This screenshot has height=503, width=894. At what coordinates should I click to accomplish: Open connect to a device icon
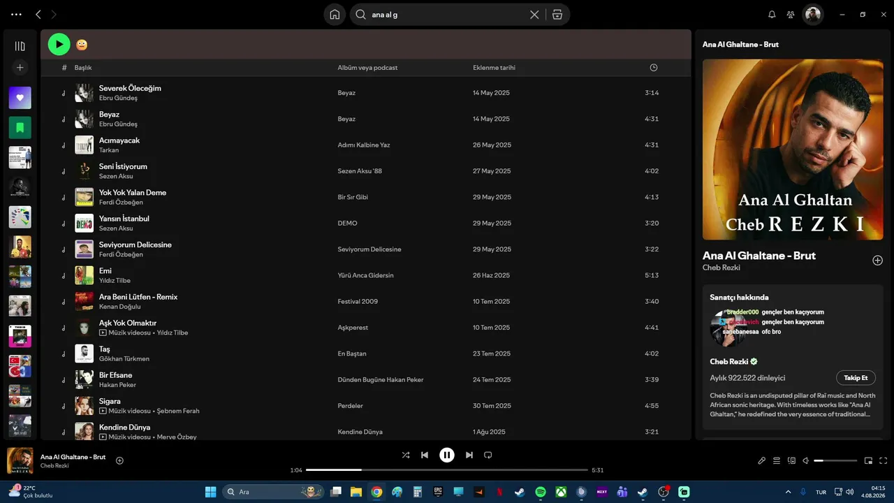791,460
